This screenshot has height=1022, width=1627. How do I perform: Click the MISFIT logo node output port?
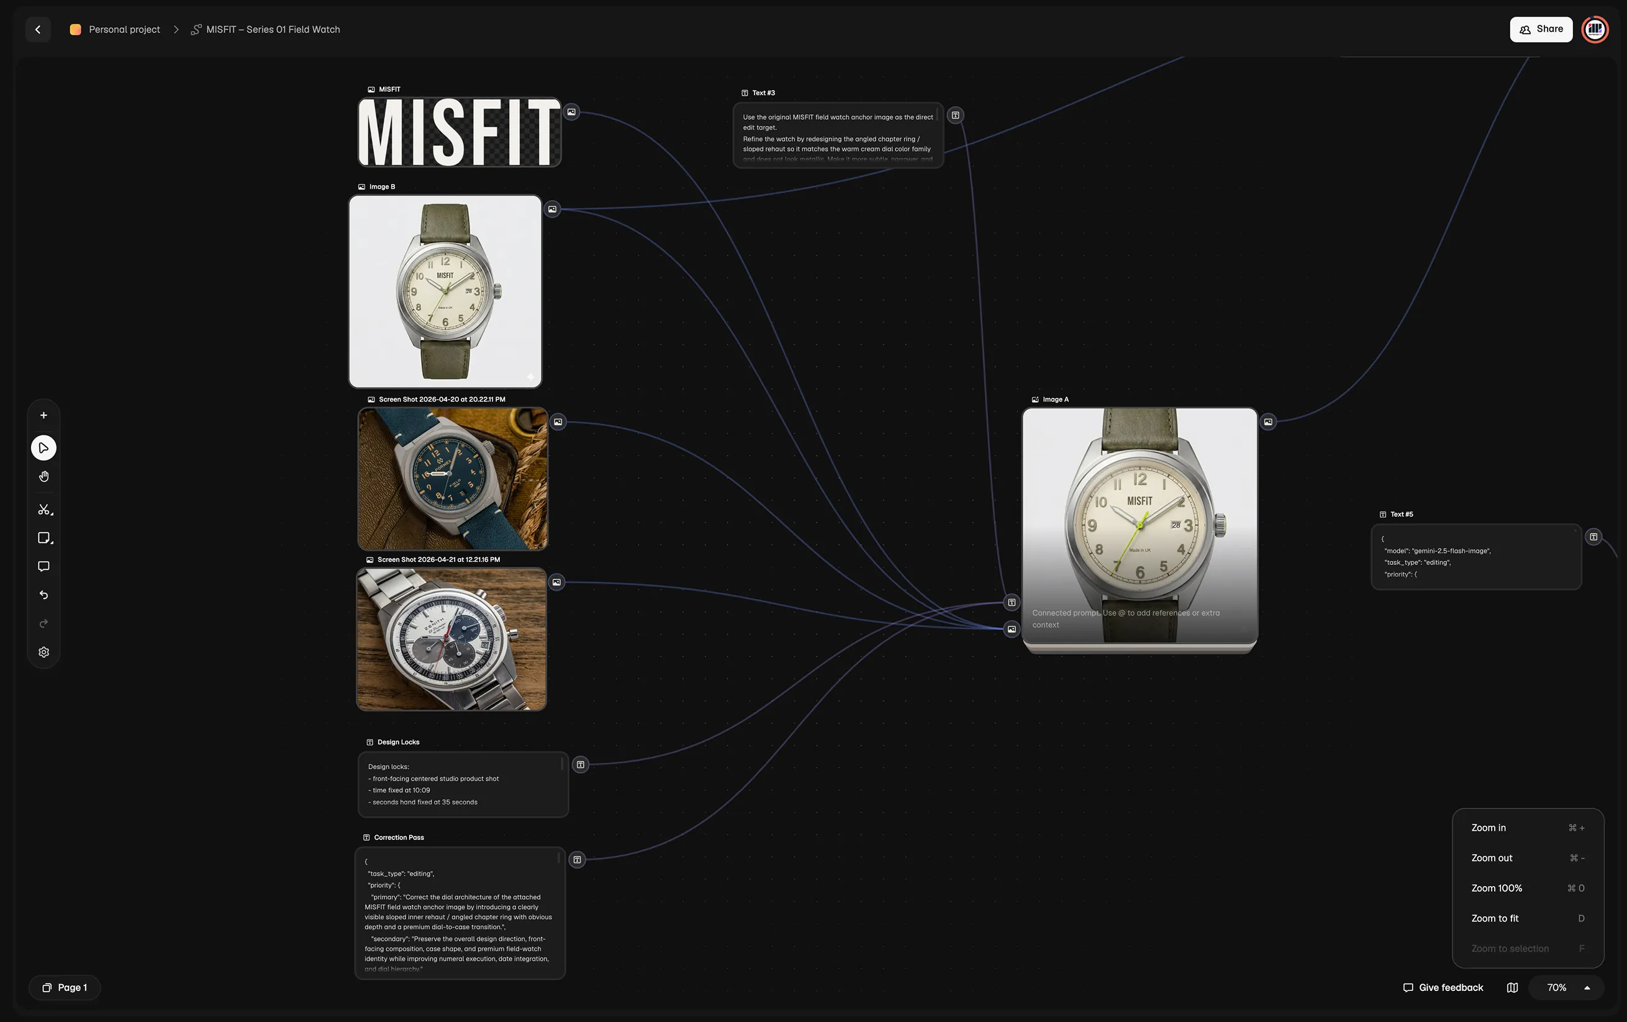pos(571,112)
